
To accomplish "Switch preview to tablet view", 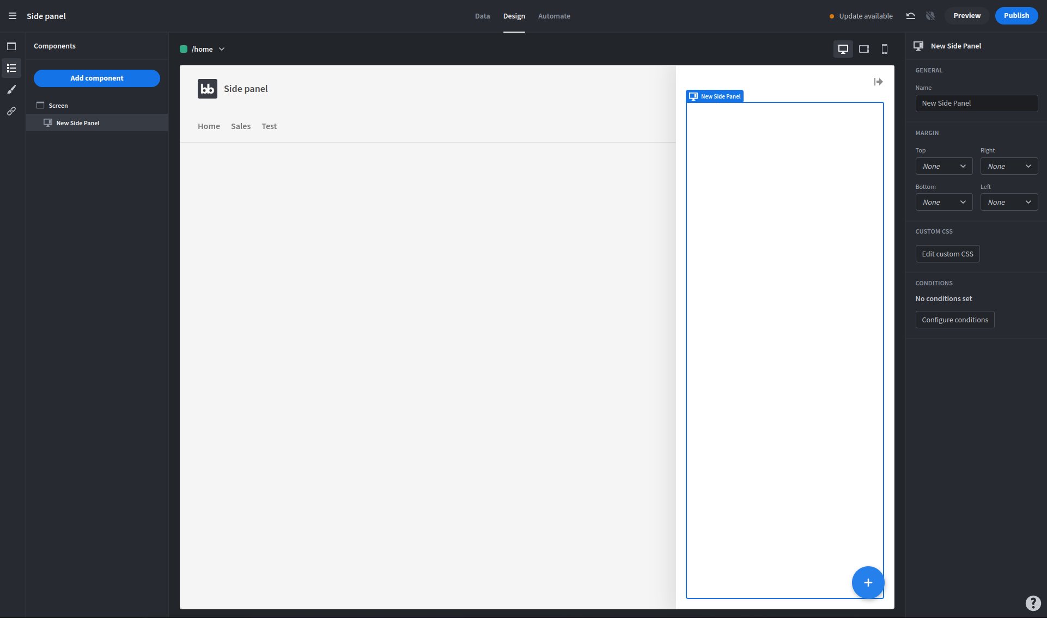I will tap(863, 48).
